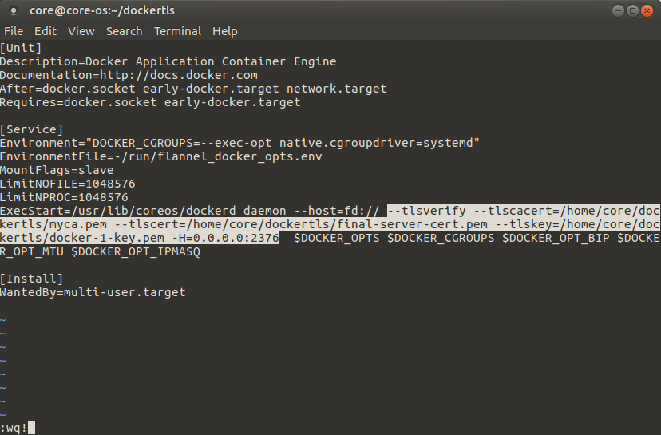Maximize the terminal window

point(632,10)
